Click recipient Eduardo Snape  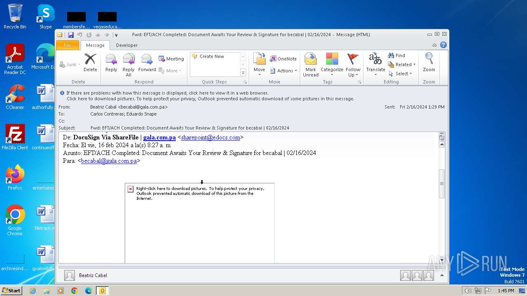pyautogui.click(x=142, y=114)
